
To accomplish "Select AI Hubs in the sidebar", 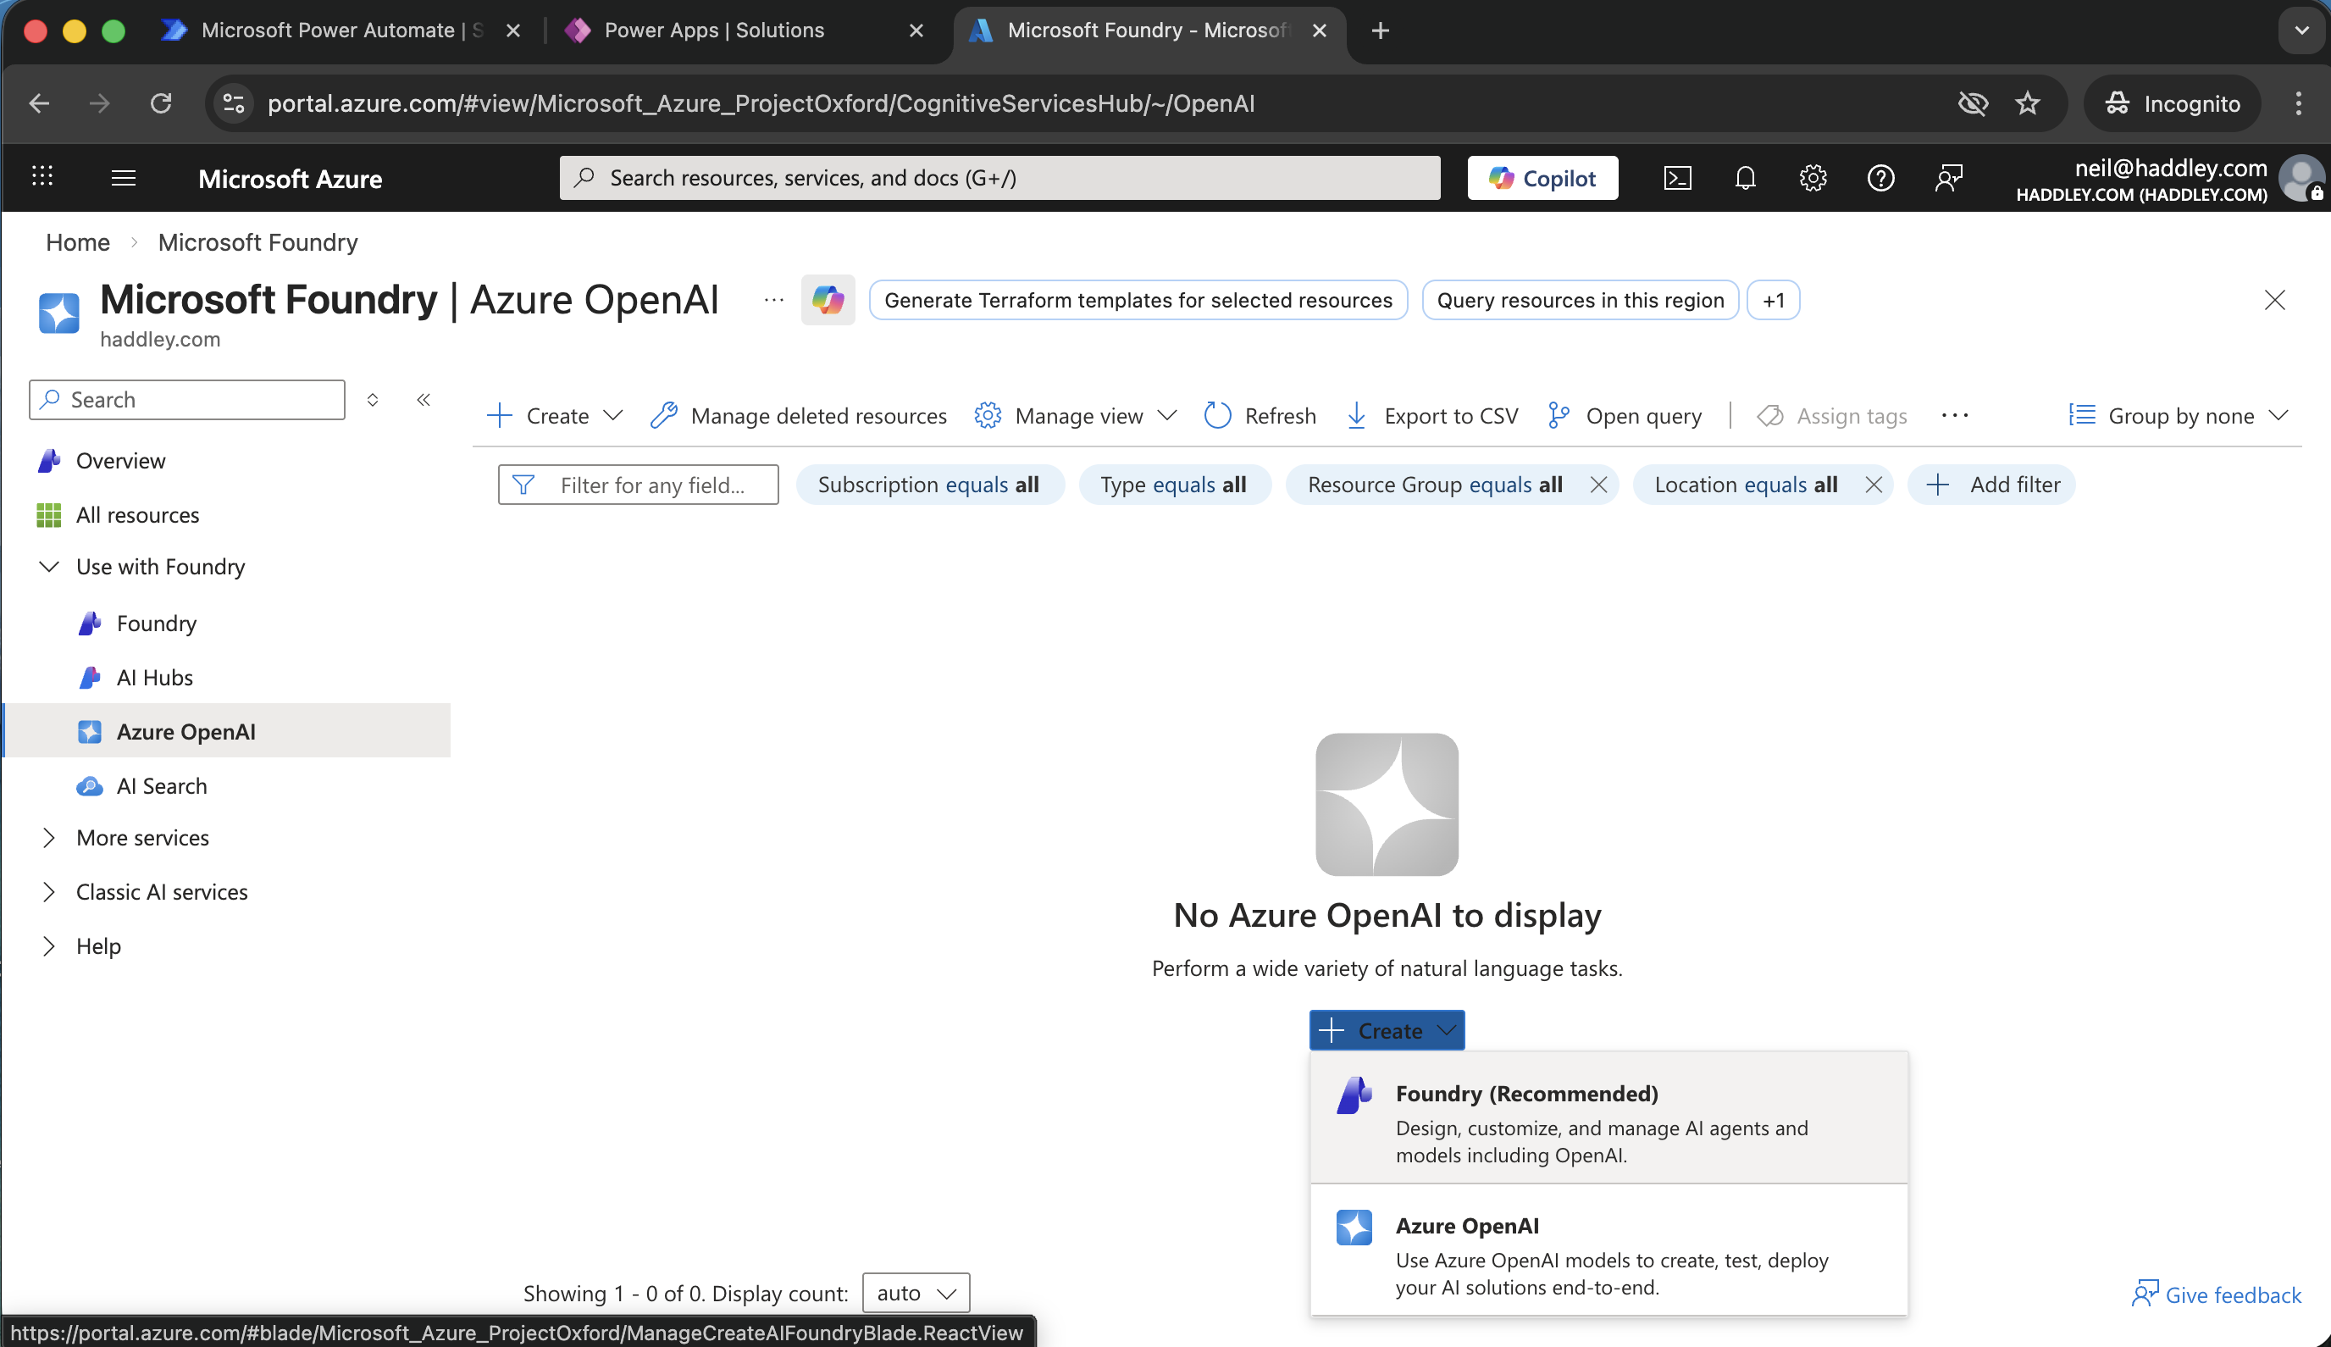I will click(155, 676).
